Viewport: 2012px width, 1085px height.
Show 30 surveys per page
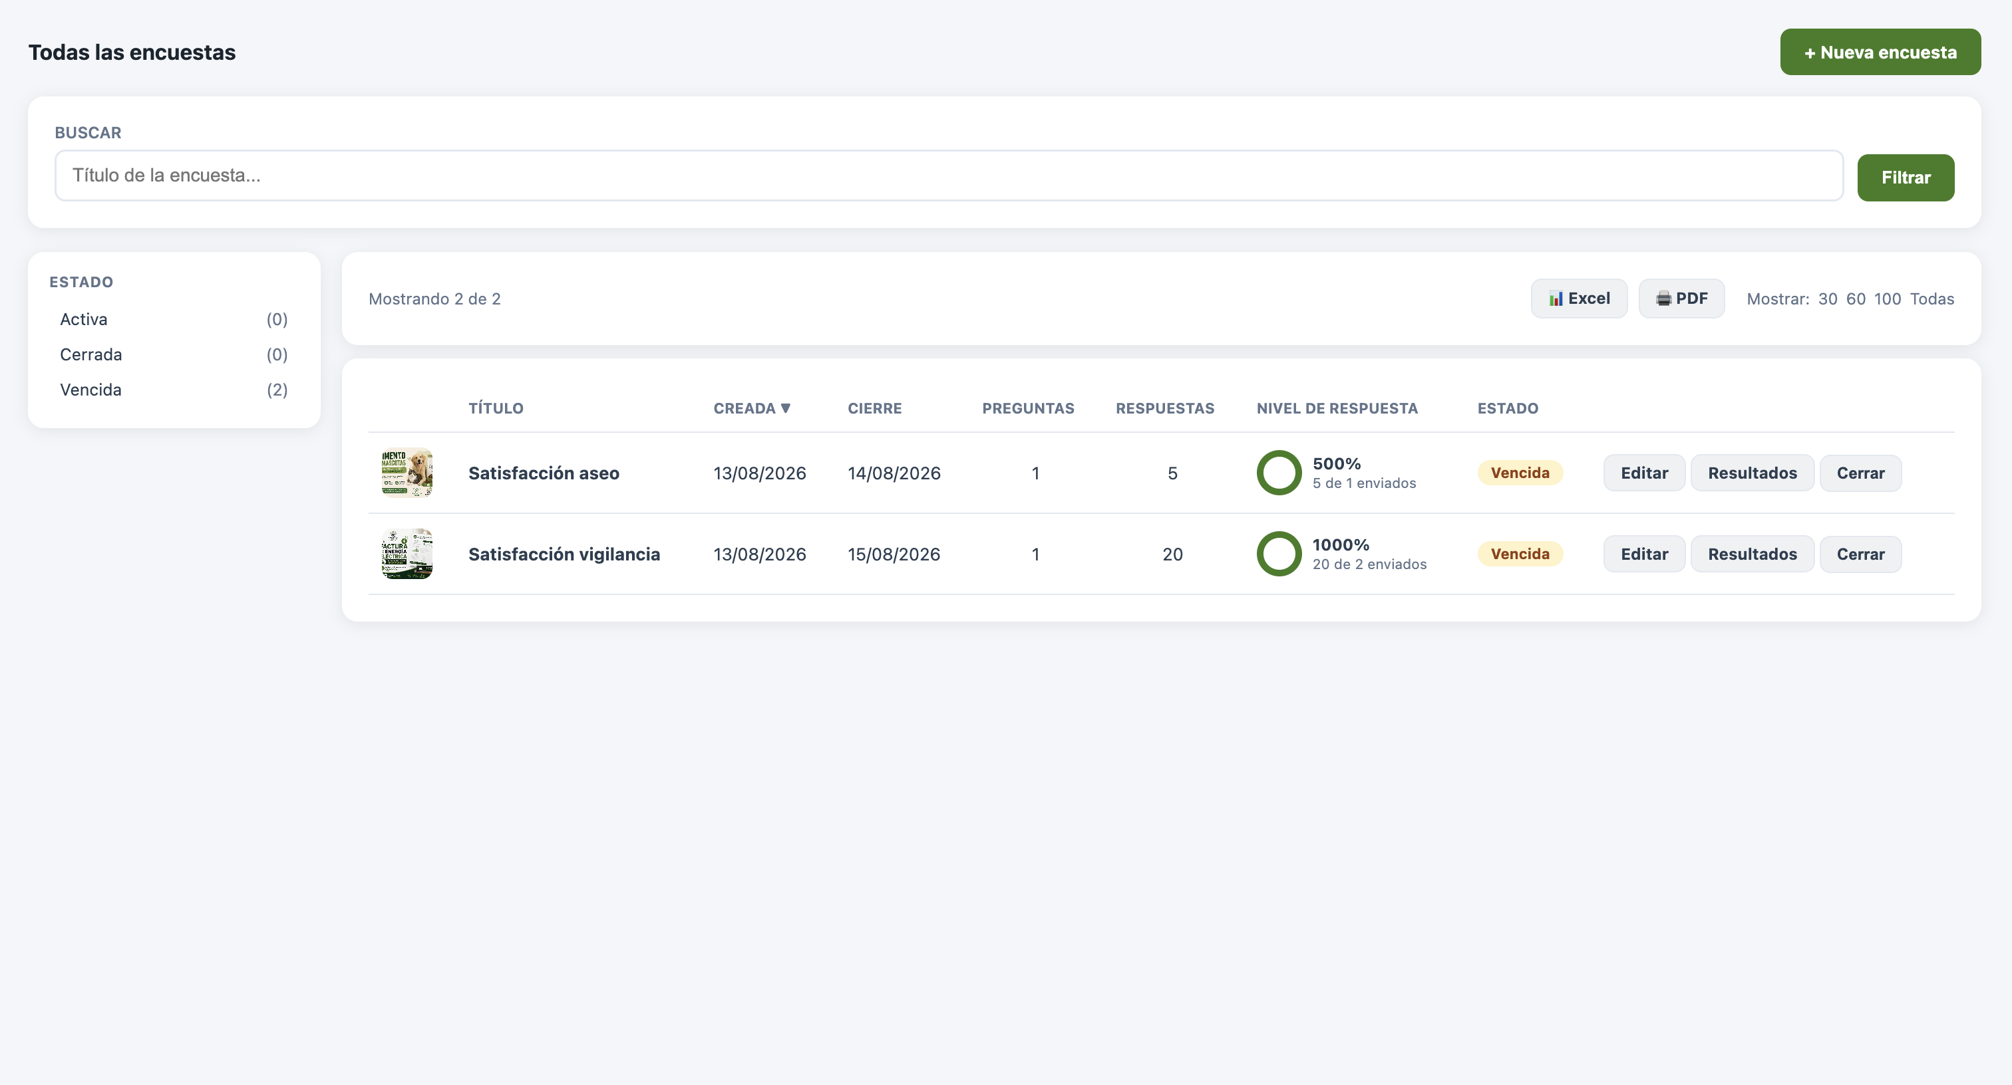point(1827,299)
